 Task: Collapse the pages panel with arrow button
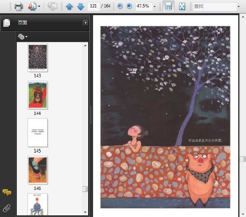[85, 23]
